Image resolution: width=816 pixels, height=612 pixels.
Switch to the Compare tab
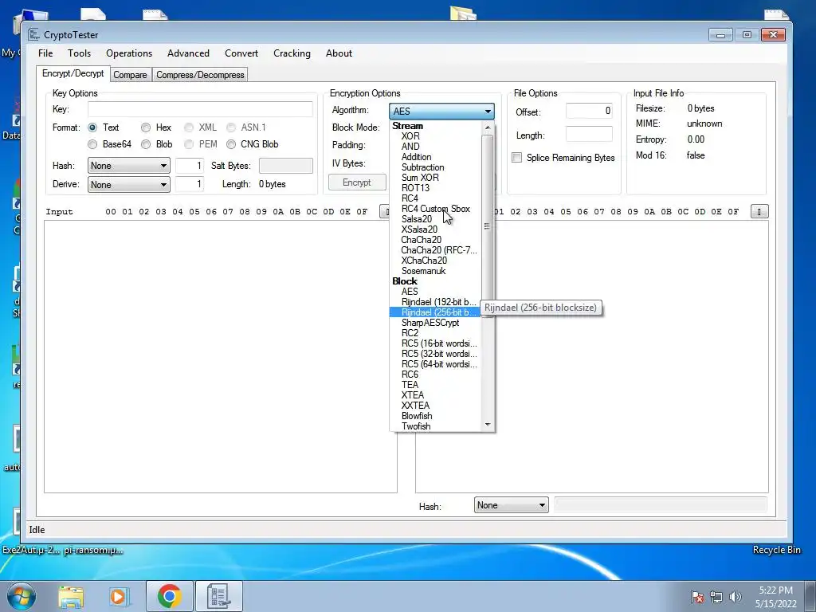pos(130,75)
